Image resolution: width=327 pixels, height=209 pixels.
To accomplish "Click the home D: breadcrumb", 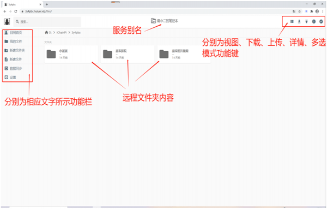I will click(48, 33).
